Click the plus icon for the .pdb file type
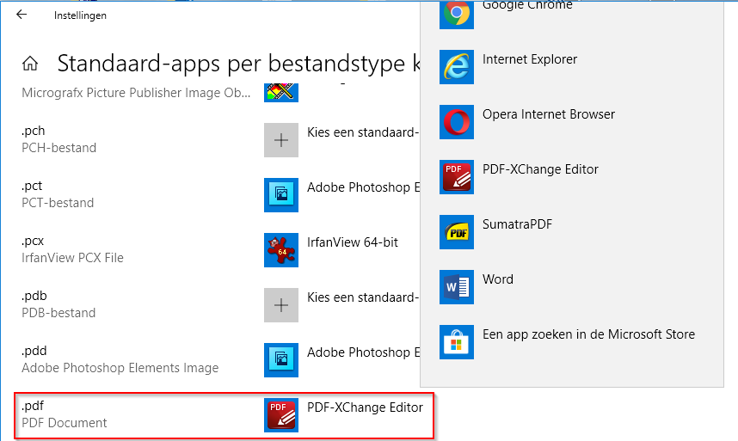The height and width of the screenshot is (441, 738). [281, 305]
